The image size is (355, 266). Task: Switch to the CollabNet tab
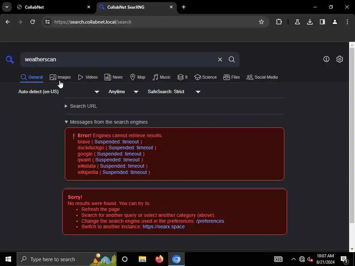pos(54,7)
